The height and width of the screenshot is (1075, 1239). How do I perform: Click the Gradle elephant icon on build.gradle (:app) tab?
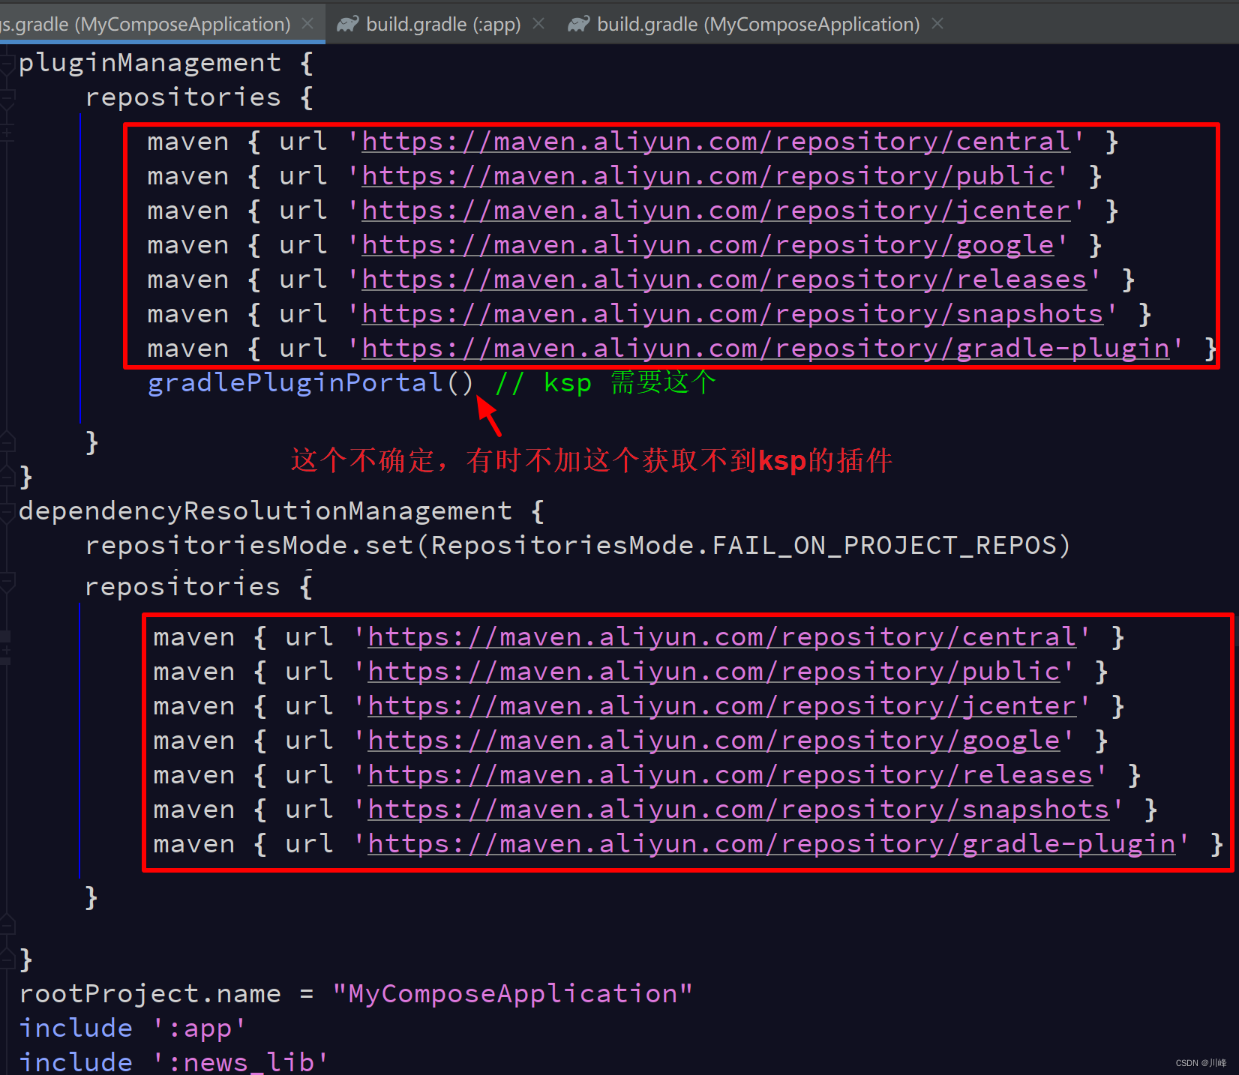tap(348, 24)
